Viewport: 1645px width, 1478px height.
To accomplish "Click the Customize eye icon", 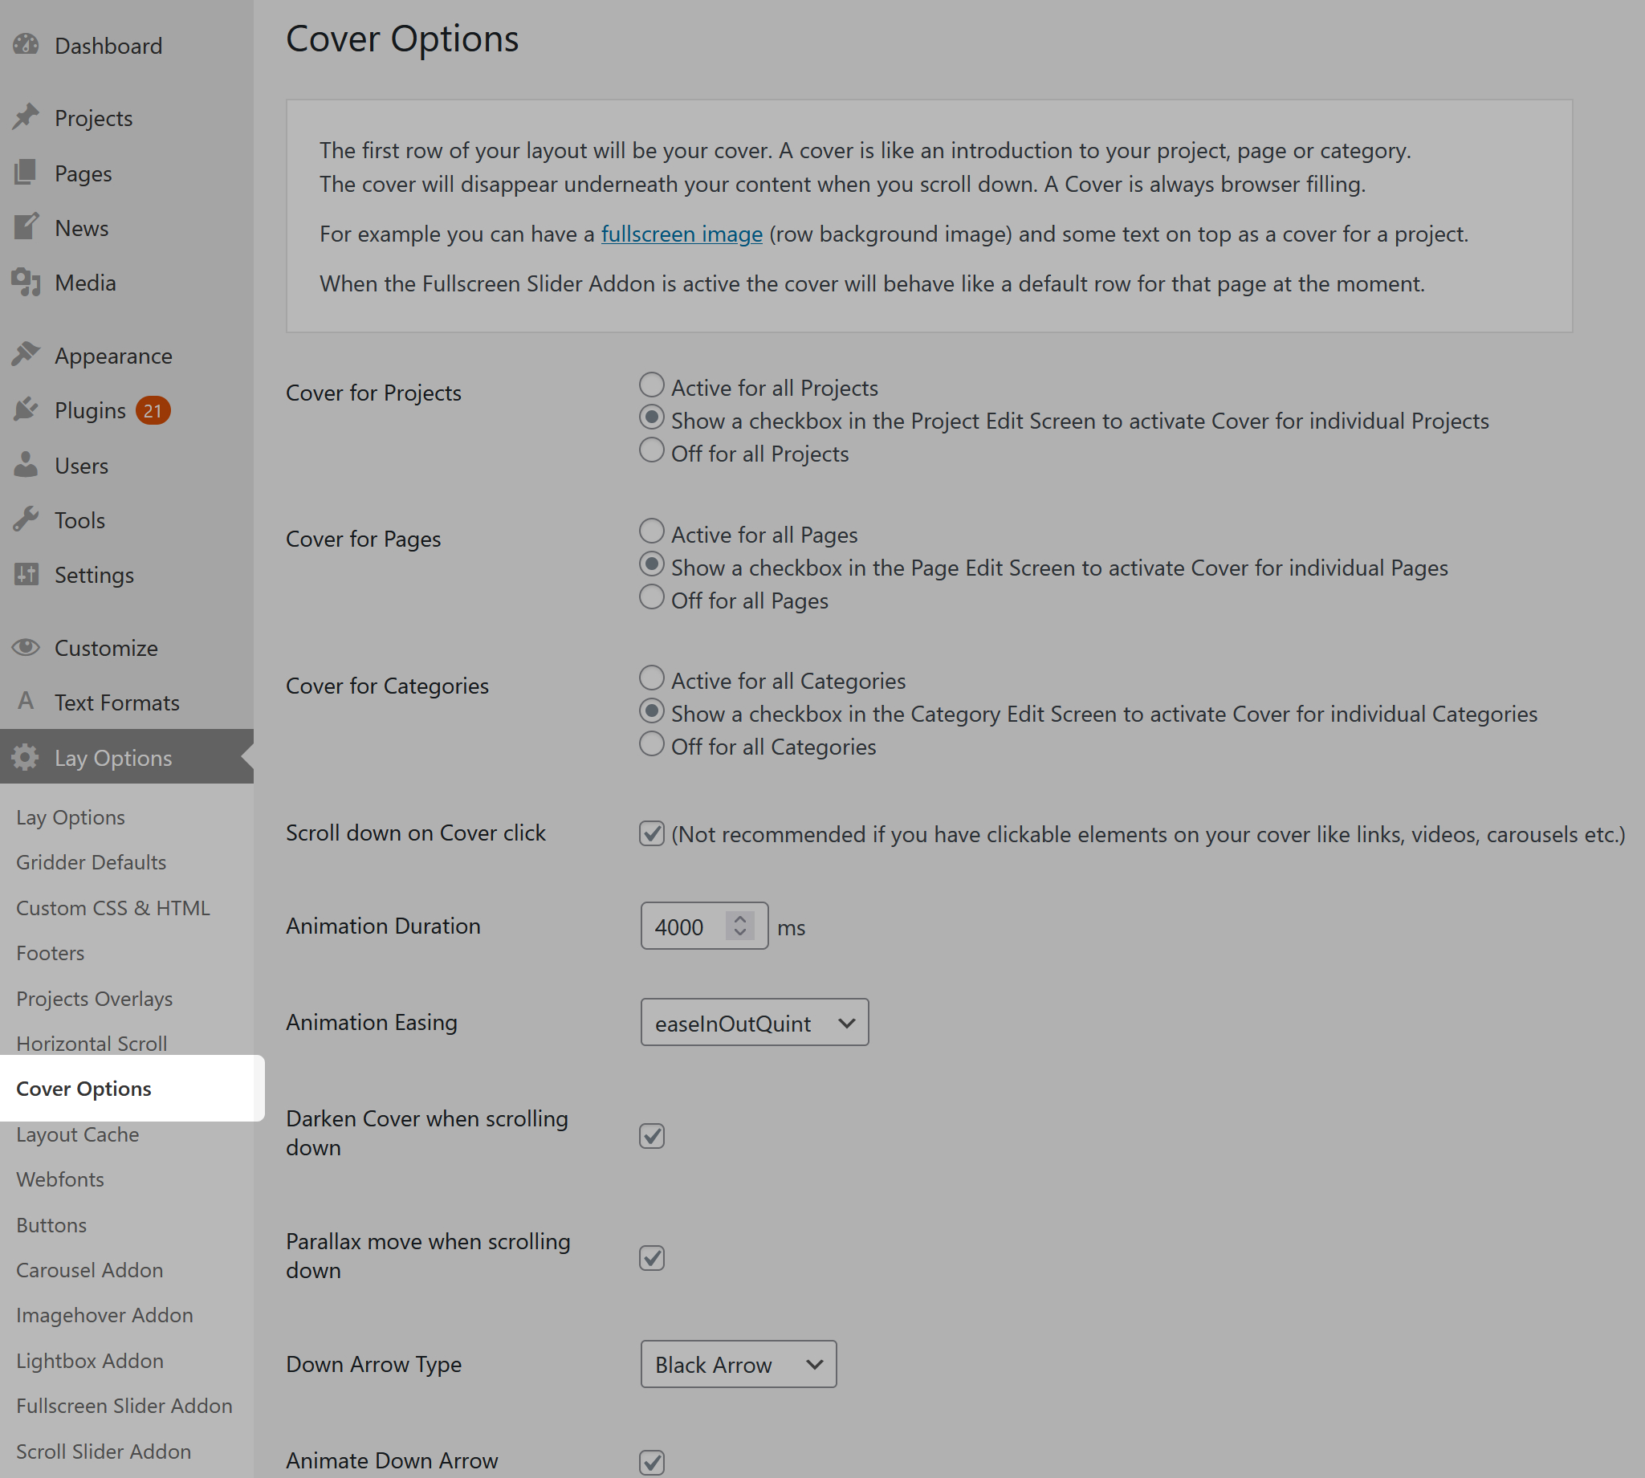I will pos(26,647).
